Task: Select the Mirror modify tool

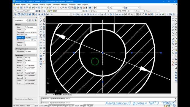Action: (44, 24)
